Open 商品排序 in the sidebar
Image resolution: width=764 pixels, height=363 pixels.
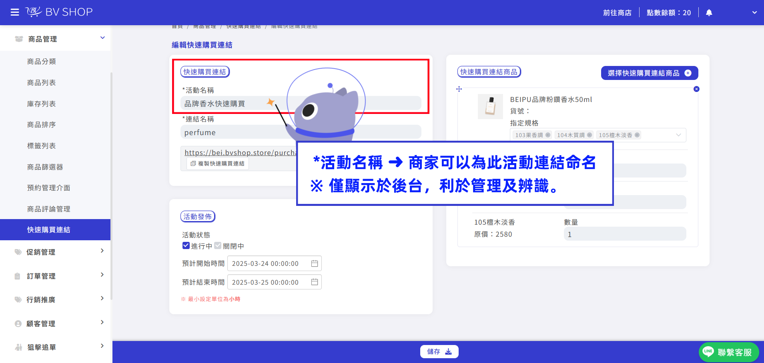(x=42, y=125)
